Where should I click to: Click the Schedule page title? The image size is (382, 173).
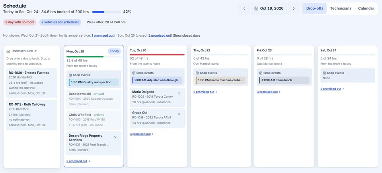tap(15, 6)
